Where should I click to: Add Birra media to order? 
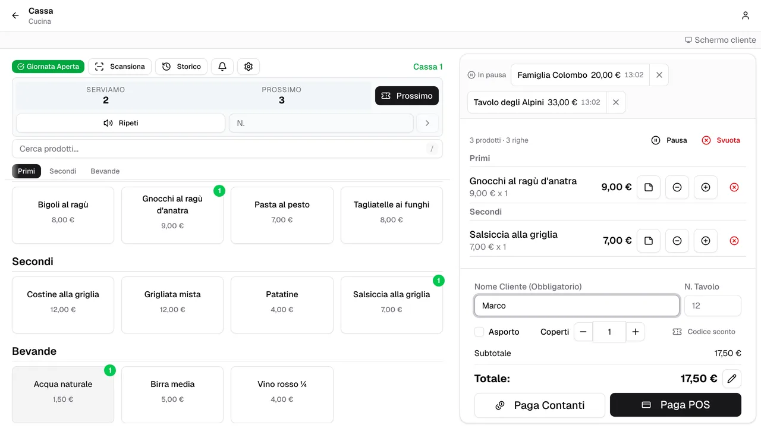pyautogui.click(x=172, y=395)
